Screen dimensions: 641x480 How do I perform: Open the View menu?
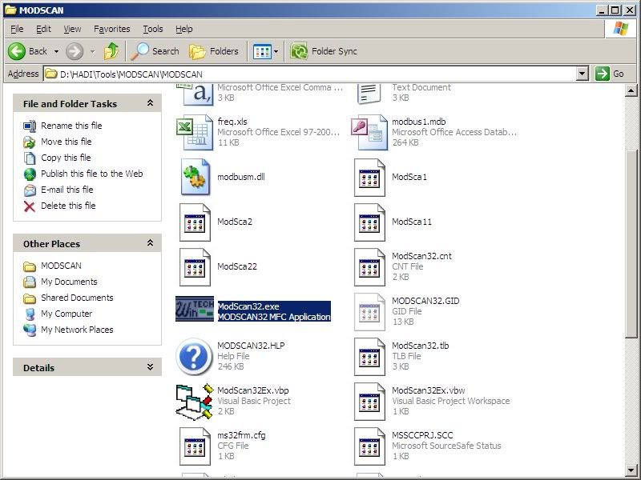pyautogui.click(x=72, y=29)
